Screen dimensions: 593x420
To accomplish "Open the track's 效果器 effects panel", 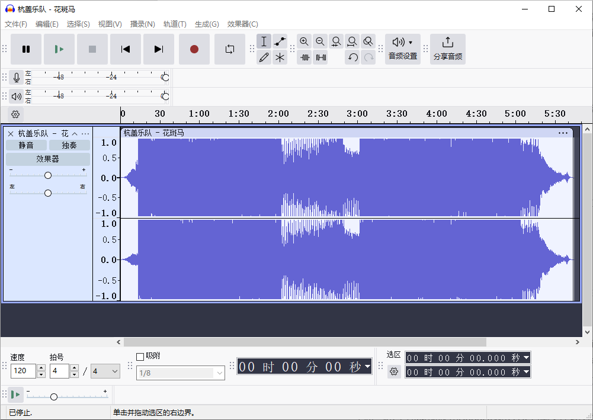I will (x=47, y=159).
